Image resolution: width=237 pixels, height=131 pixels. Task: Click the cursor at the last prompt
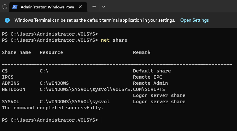(x=101, y=120)
